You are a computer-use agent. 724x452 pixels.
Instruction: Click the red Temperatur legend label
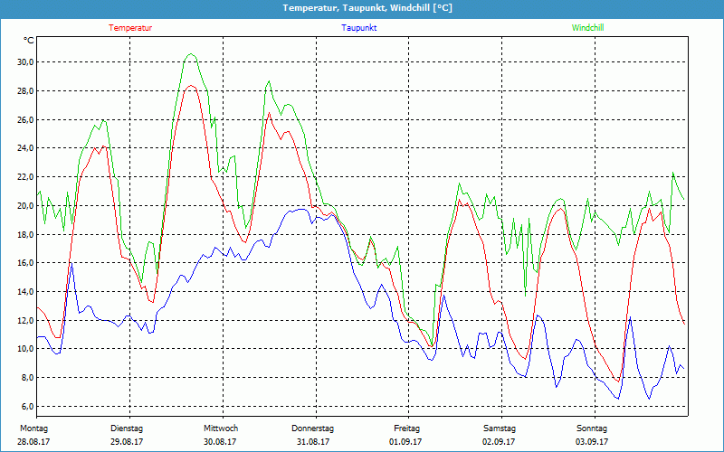[x=130, y=28]
